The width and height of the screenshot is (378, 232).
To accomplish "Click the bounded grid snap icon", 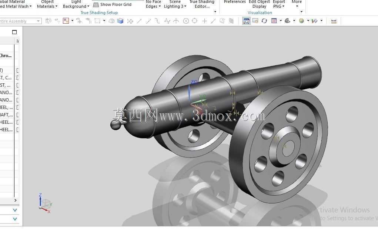I will [x=231, y=21].
